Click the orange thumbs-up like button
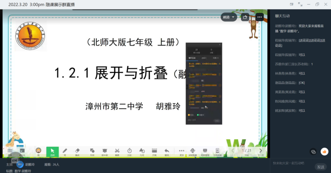Image resolution: width=331 pixels, height=173 pixels. point(324,152)
